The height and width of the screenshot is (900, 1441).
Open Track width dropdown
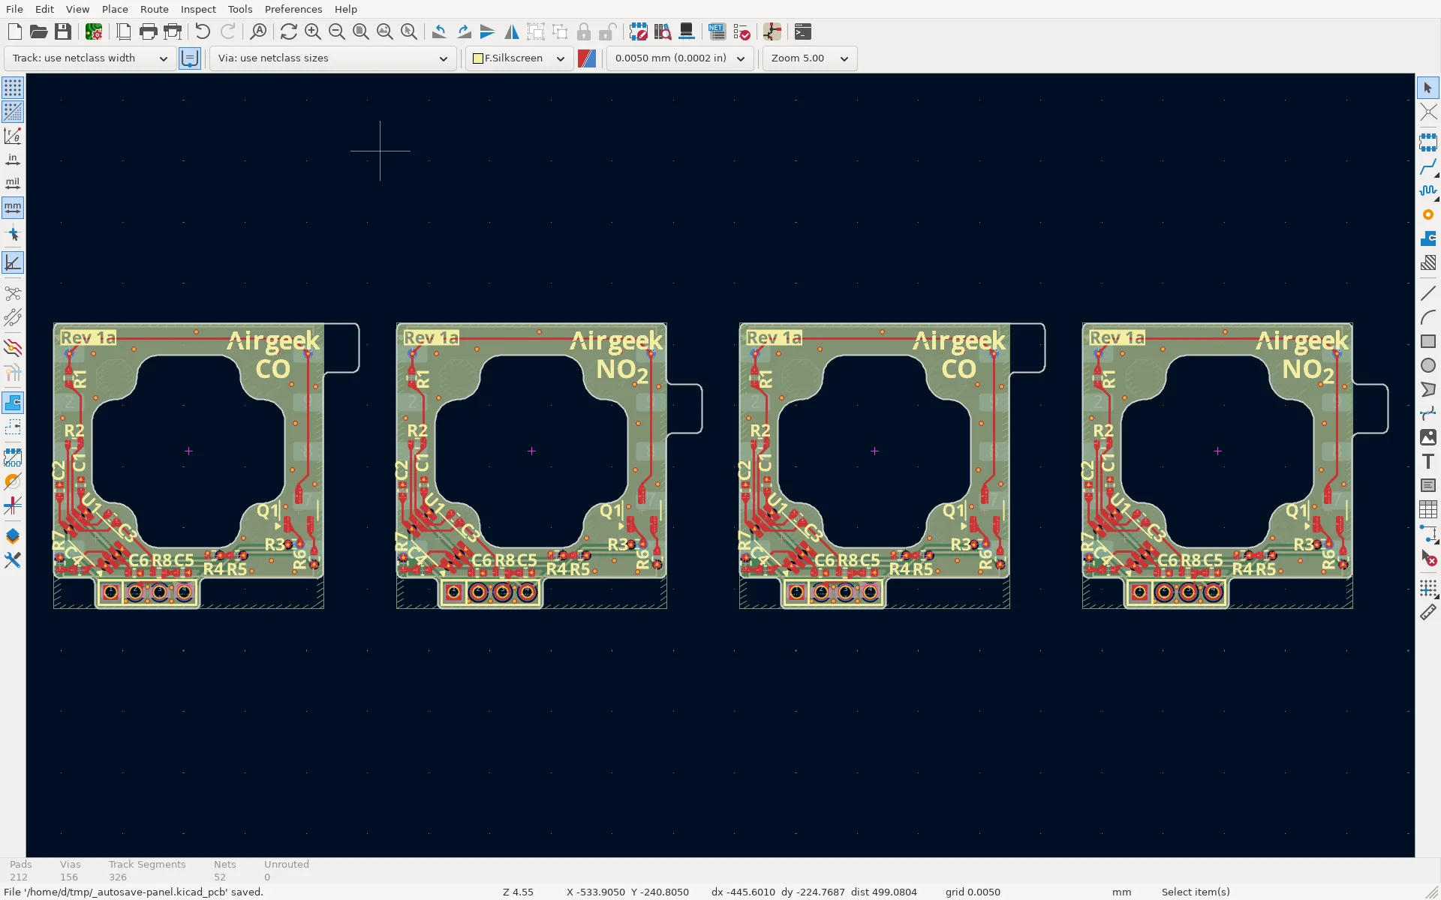(x=90, y=58)
